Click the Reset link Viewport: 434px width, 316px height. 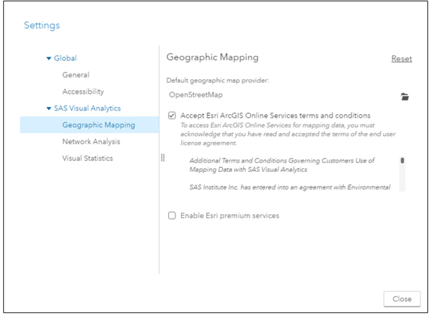(x=402, y=59)
